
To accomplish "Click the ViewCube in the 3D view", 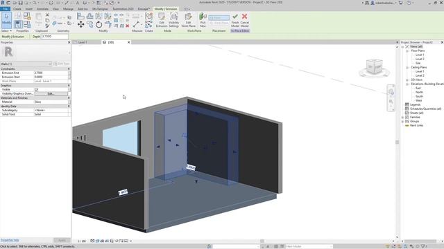I will pos(374,67).
